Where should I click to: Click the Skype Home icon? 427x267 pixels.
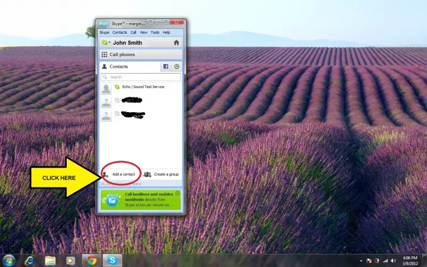click(x=177, y=43)
